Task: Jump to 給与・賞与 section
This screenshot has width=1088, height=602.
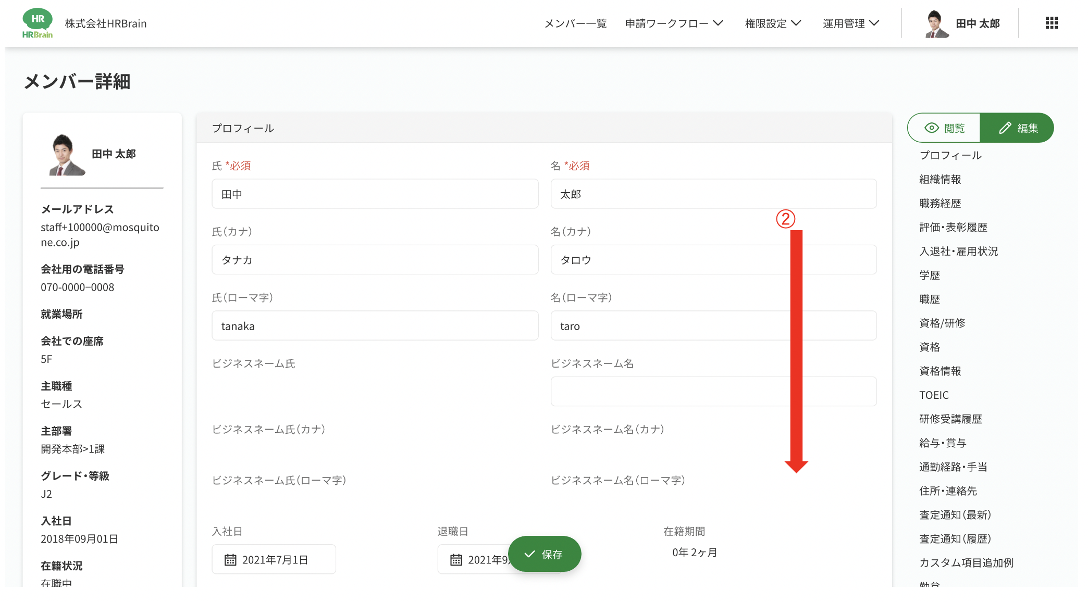Action: coord(943,443)
